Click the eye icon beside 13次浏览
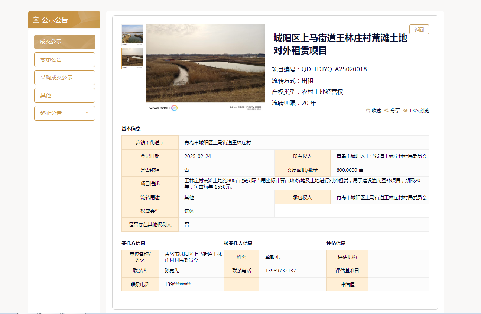This screenshot has height=314, width=481. pyautogui.click(x=405, y=111)
